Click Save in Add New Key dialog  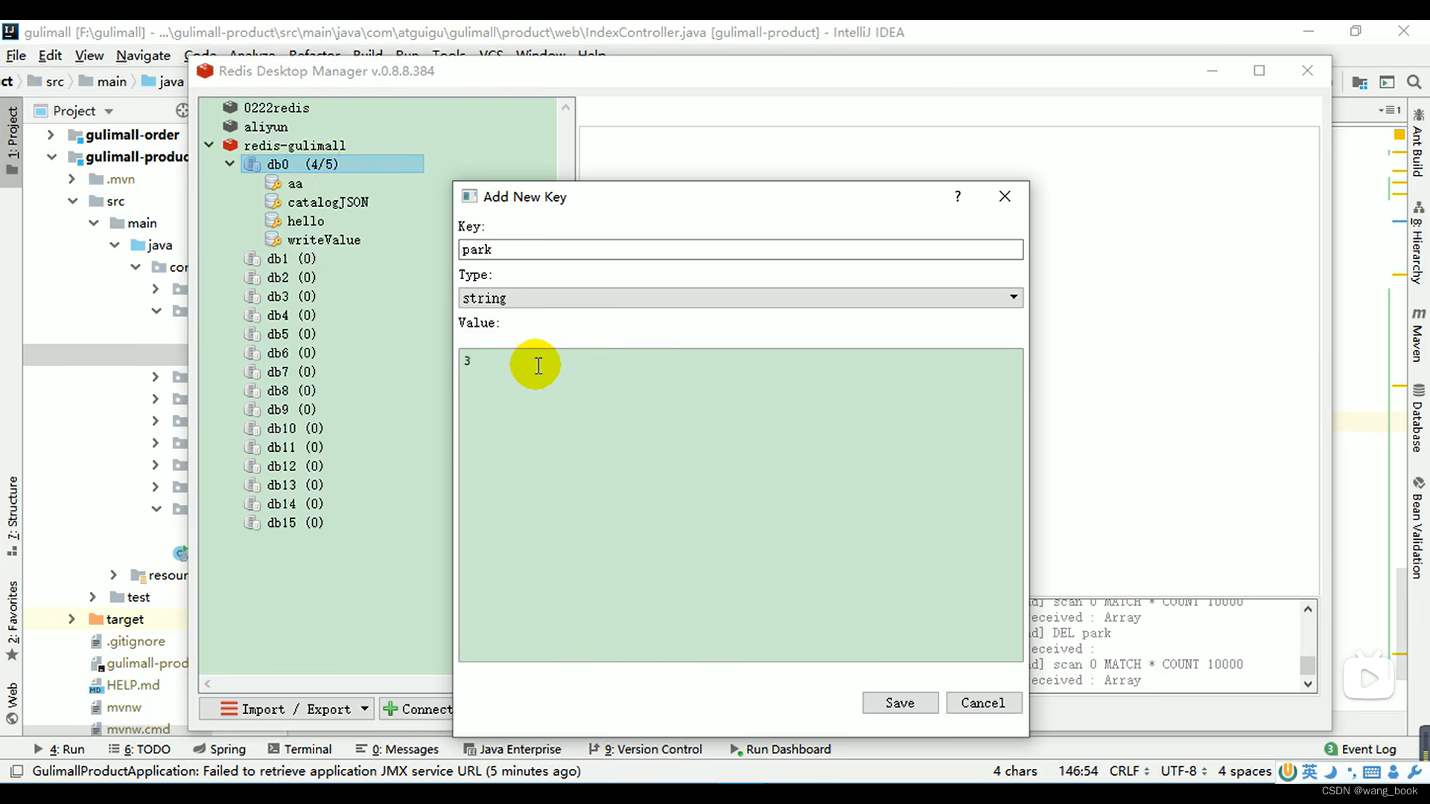click(x=900, y=703)
